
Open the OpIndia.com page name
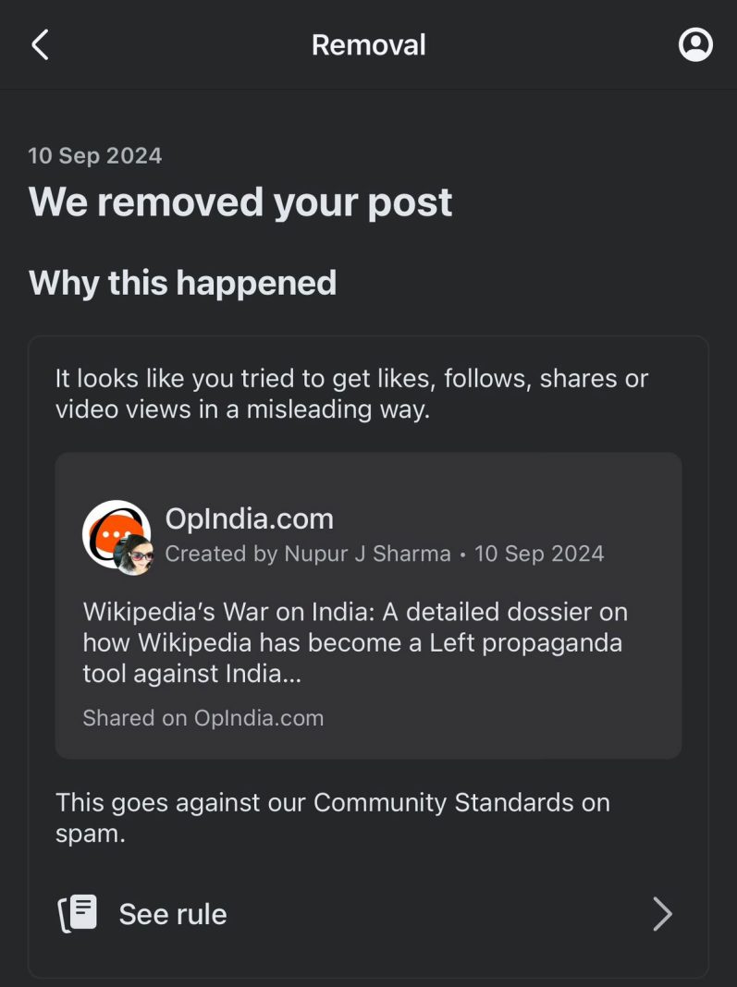(250, 519)
